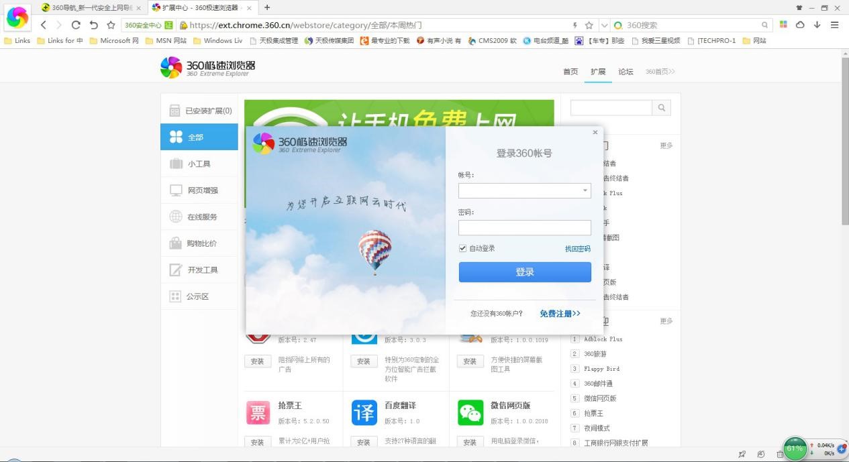Click the 免费注册 link
Screen dimensions: 849x462
[x=560, y=313]
